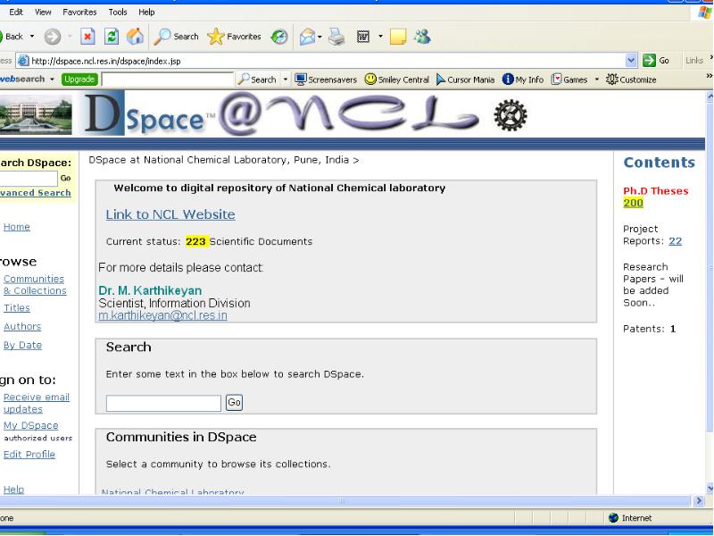Expand the Mail button dropdown arrow
Viewport: 714px width, 536px height.
[320, 37]
